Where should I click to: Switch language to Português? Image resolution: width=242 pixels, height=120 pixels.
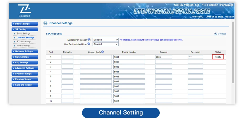point(227,5)
